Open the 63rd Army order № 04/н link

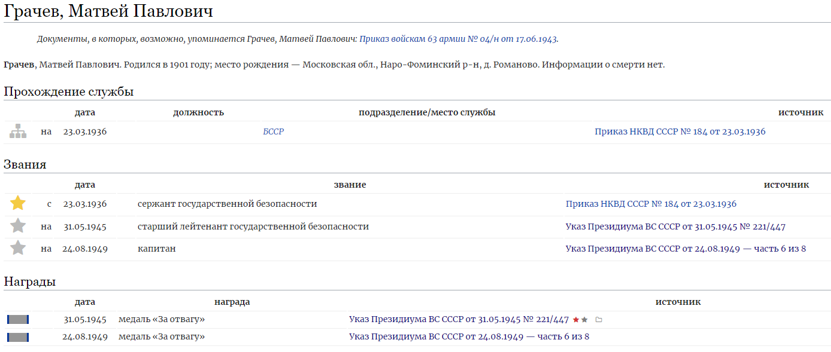point(458,39)
